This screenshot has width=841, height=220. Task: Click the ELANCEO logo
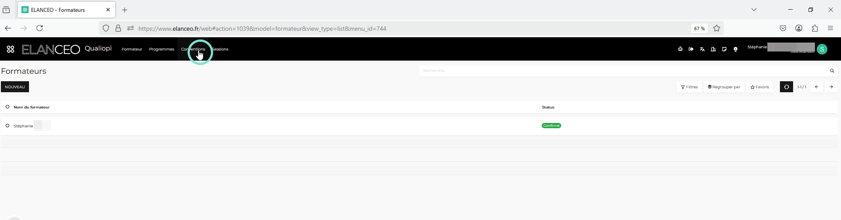coord(51,49)
